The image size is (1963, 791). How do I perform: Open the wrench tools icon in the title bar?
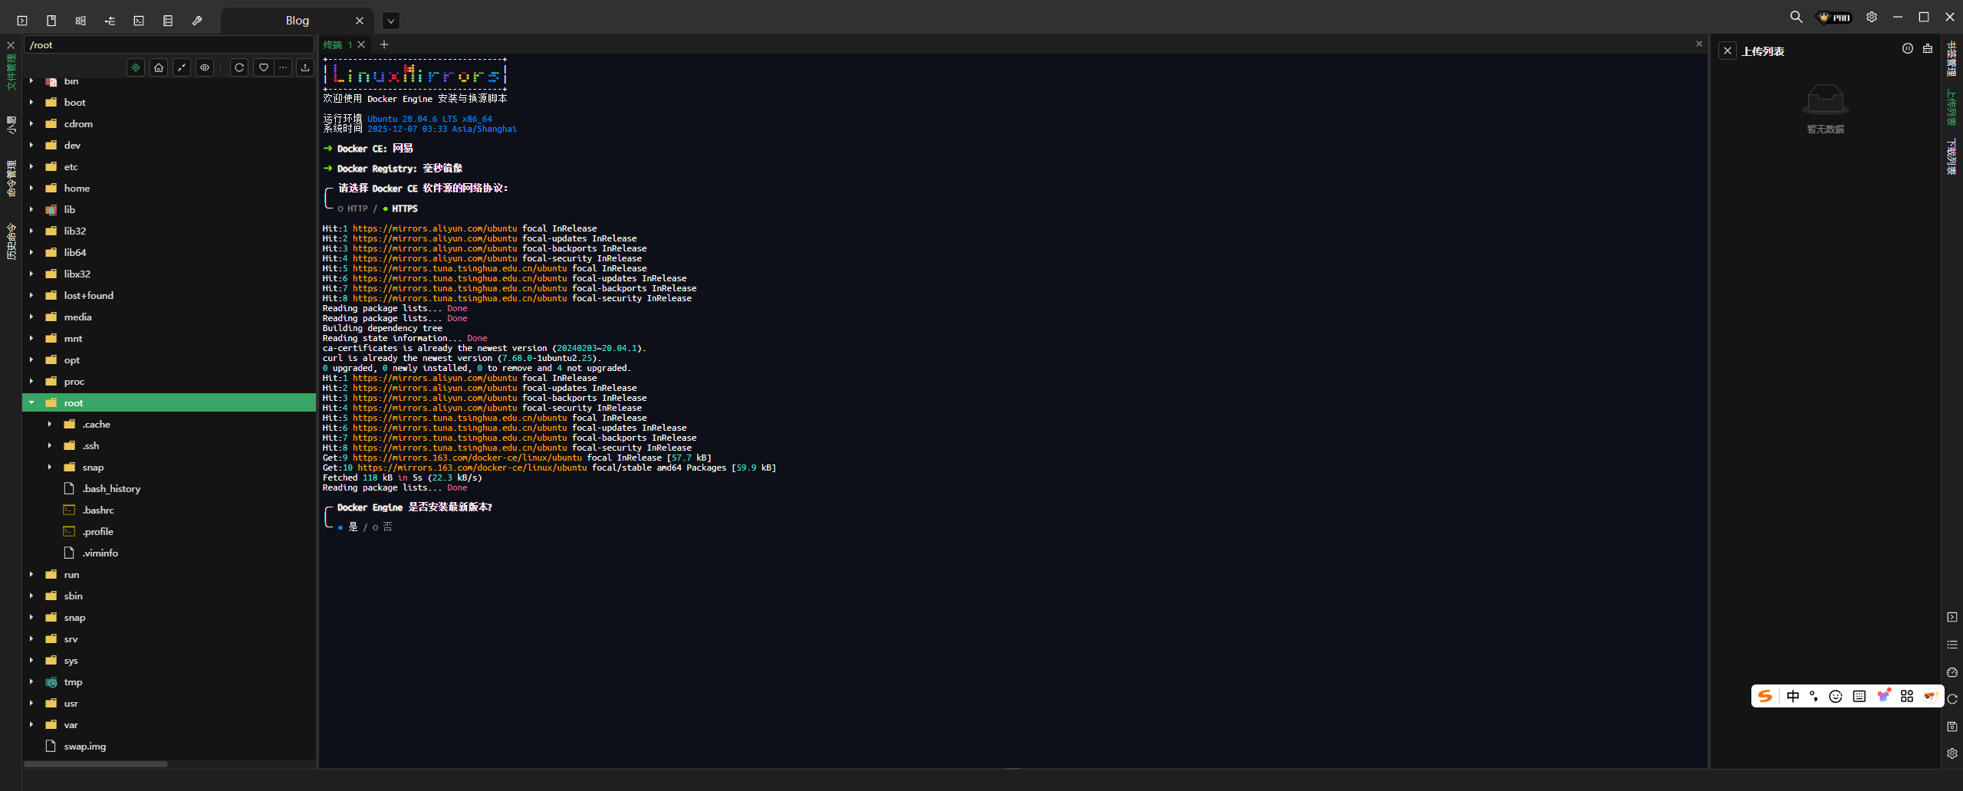pos(197,21)
